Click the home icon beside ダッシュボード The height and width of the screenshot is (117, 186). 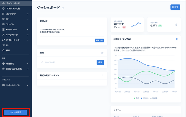click(3, 3)
